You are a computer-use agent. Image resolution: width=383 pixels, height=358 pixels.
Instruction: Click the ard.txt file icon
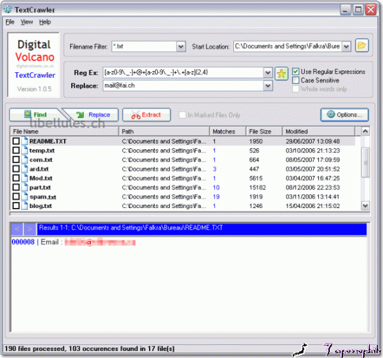click(25, 169)
